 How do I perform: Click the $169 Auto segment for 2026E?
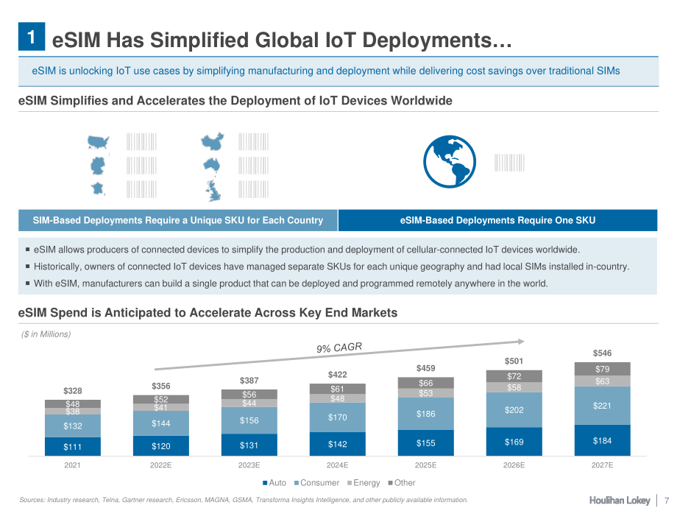[x=514, y=442]
